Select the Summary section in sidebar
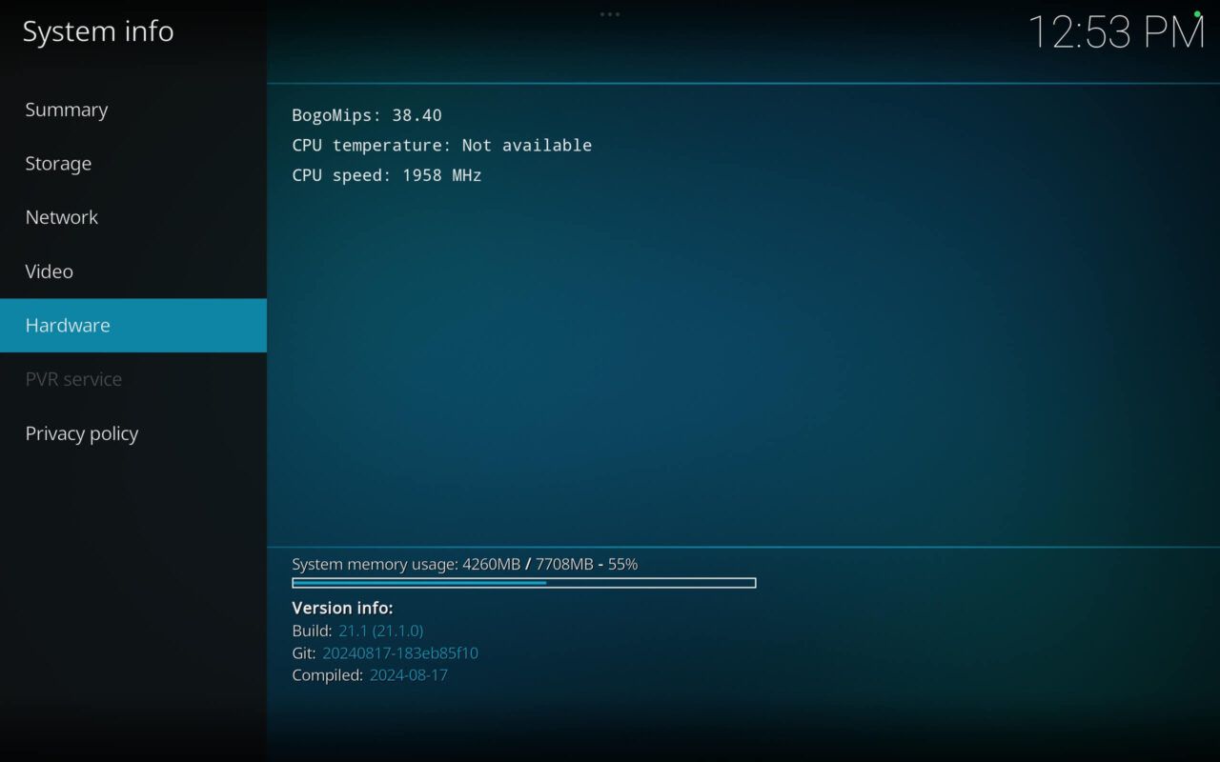The height and width of the screenshot is (762, 1220). pyautogui.click(x=66, y=109)
